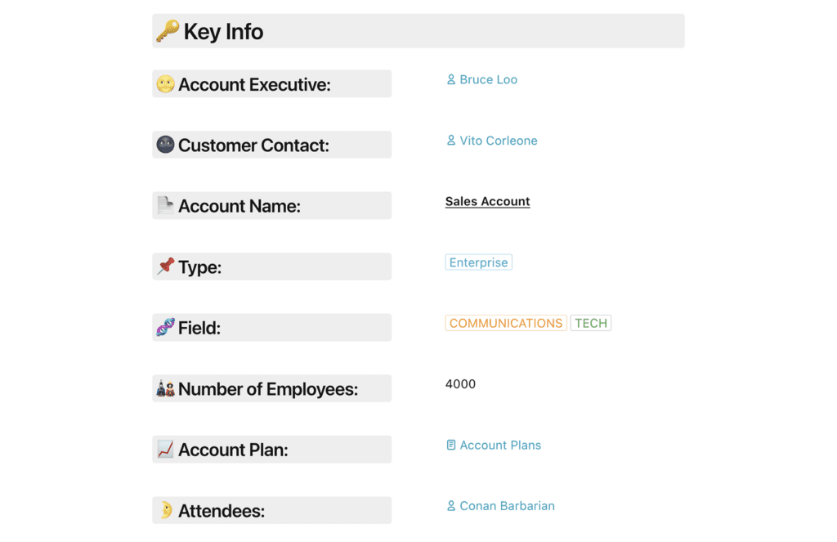Click the dark moon emoji beside Customer Contact

[165, 145]
